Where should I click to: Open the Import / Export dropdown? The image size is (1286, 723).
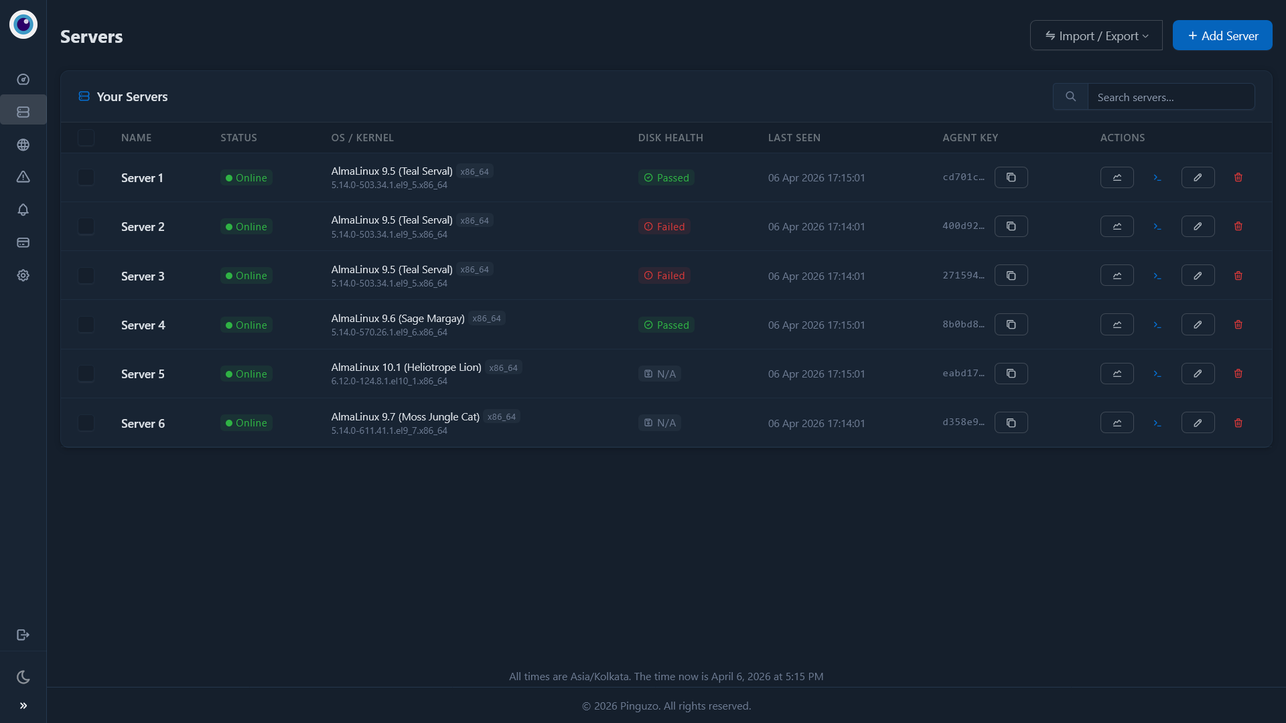[1096, 35]
